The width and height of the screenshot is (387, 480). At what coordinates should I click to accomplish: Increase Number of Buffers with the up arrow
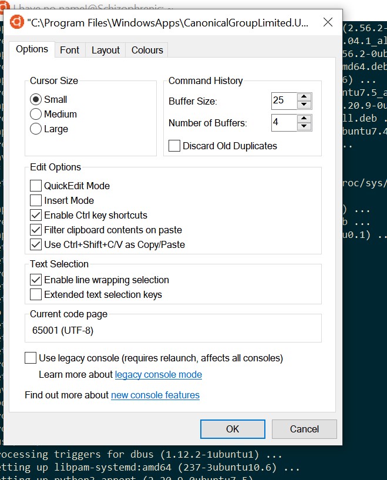304,119
